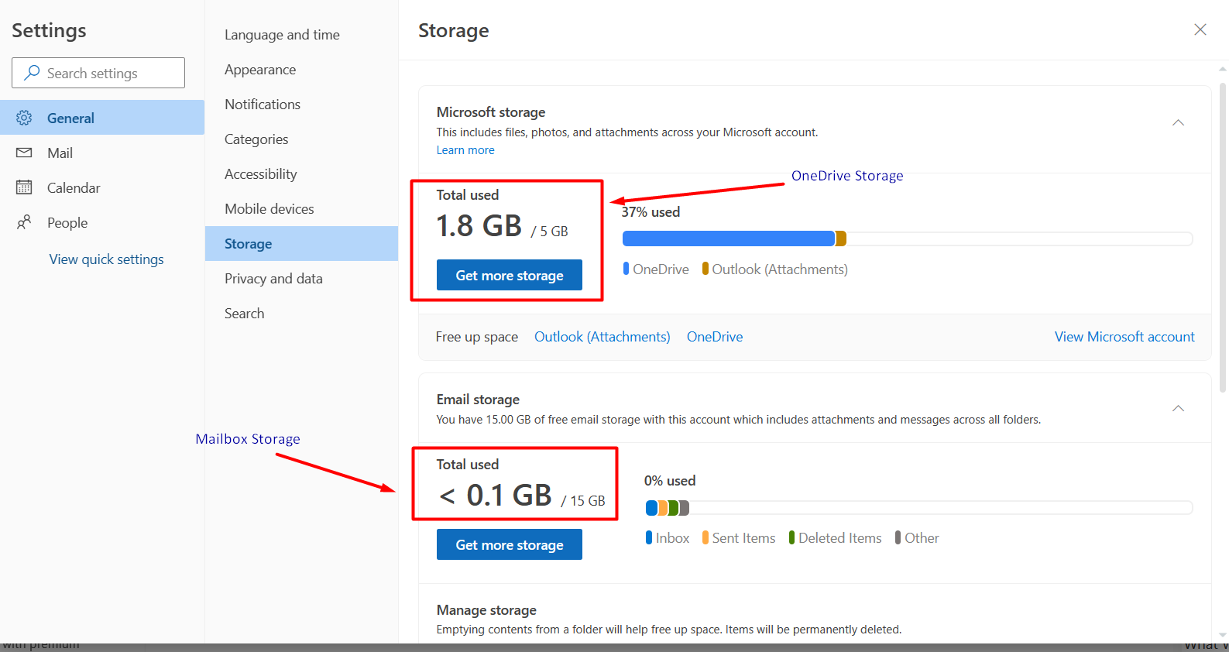Collapse the Microsoft storage section

pos(1178,122)
